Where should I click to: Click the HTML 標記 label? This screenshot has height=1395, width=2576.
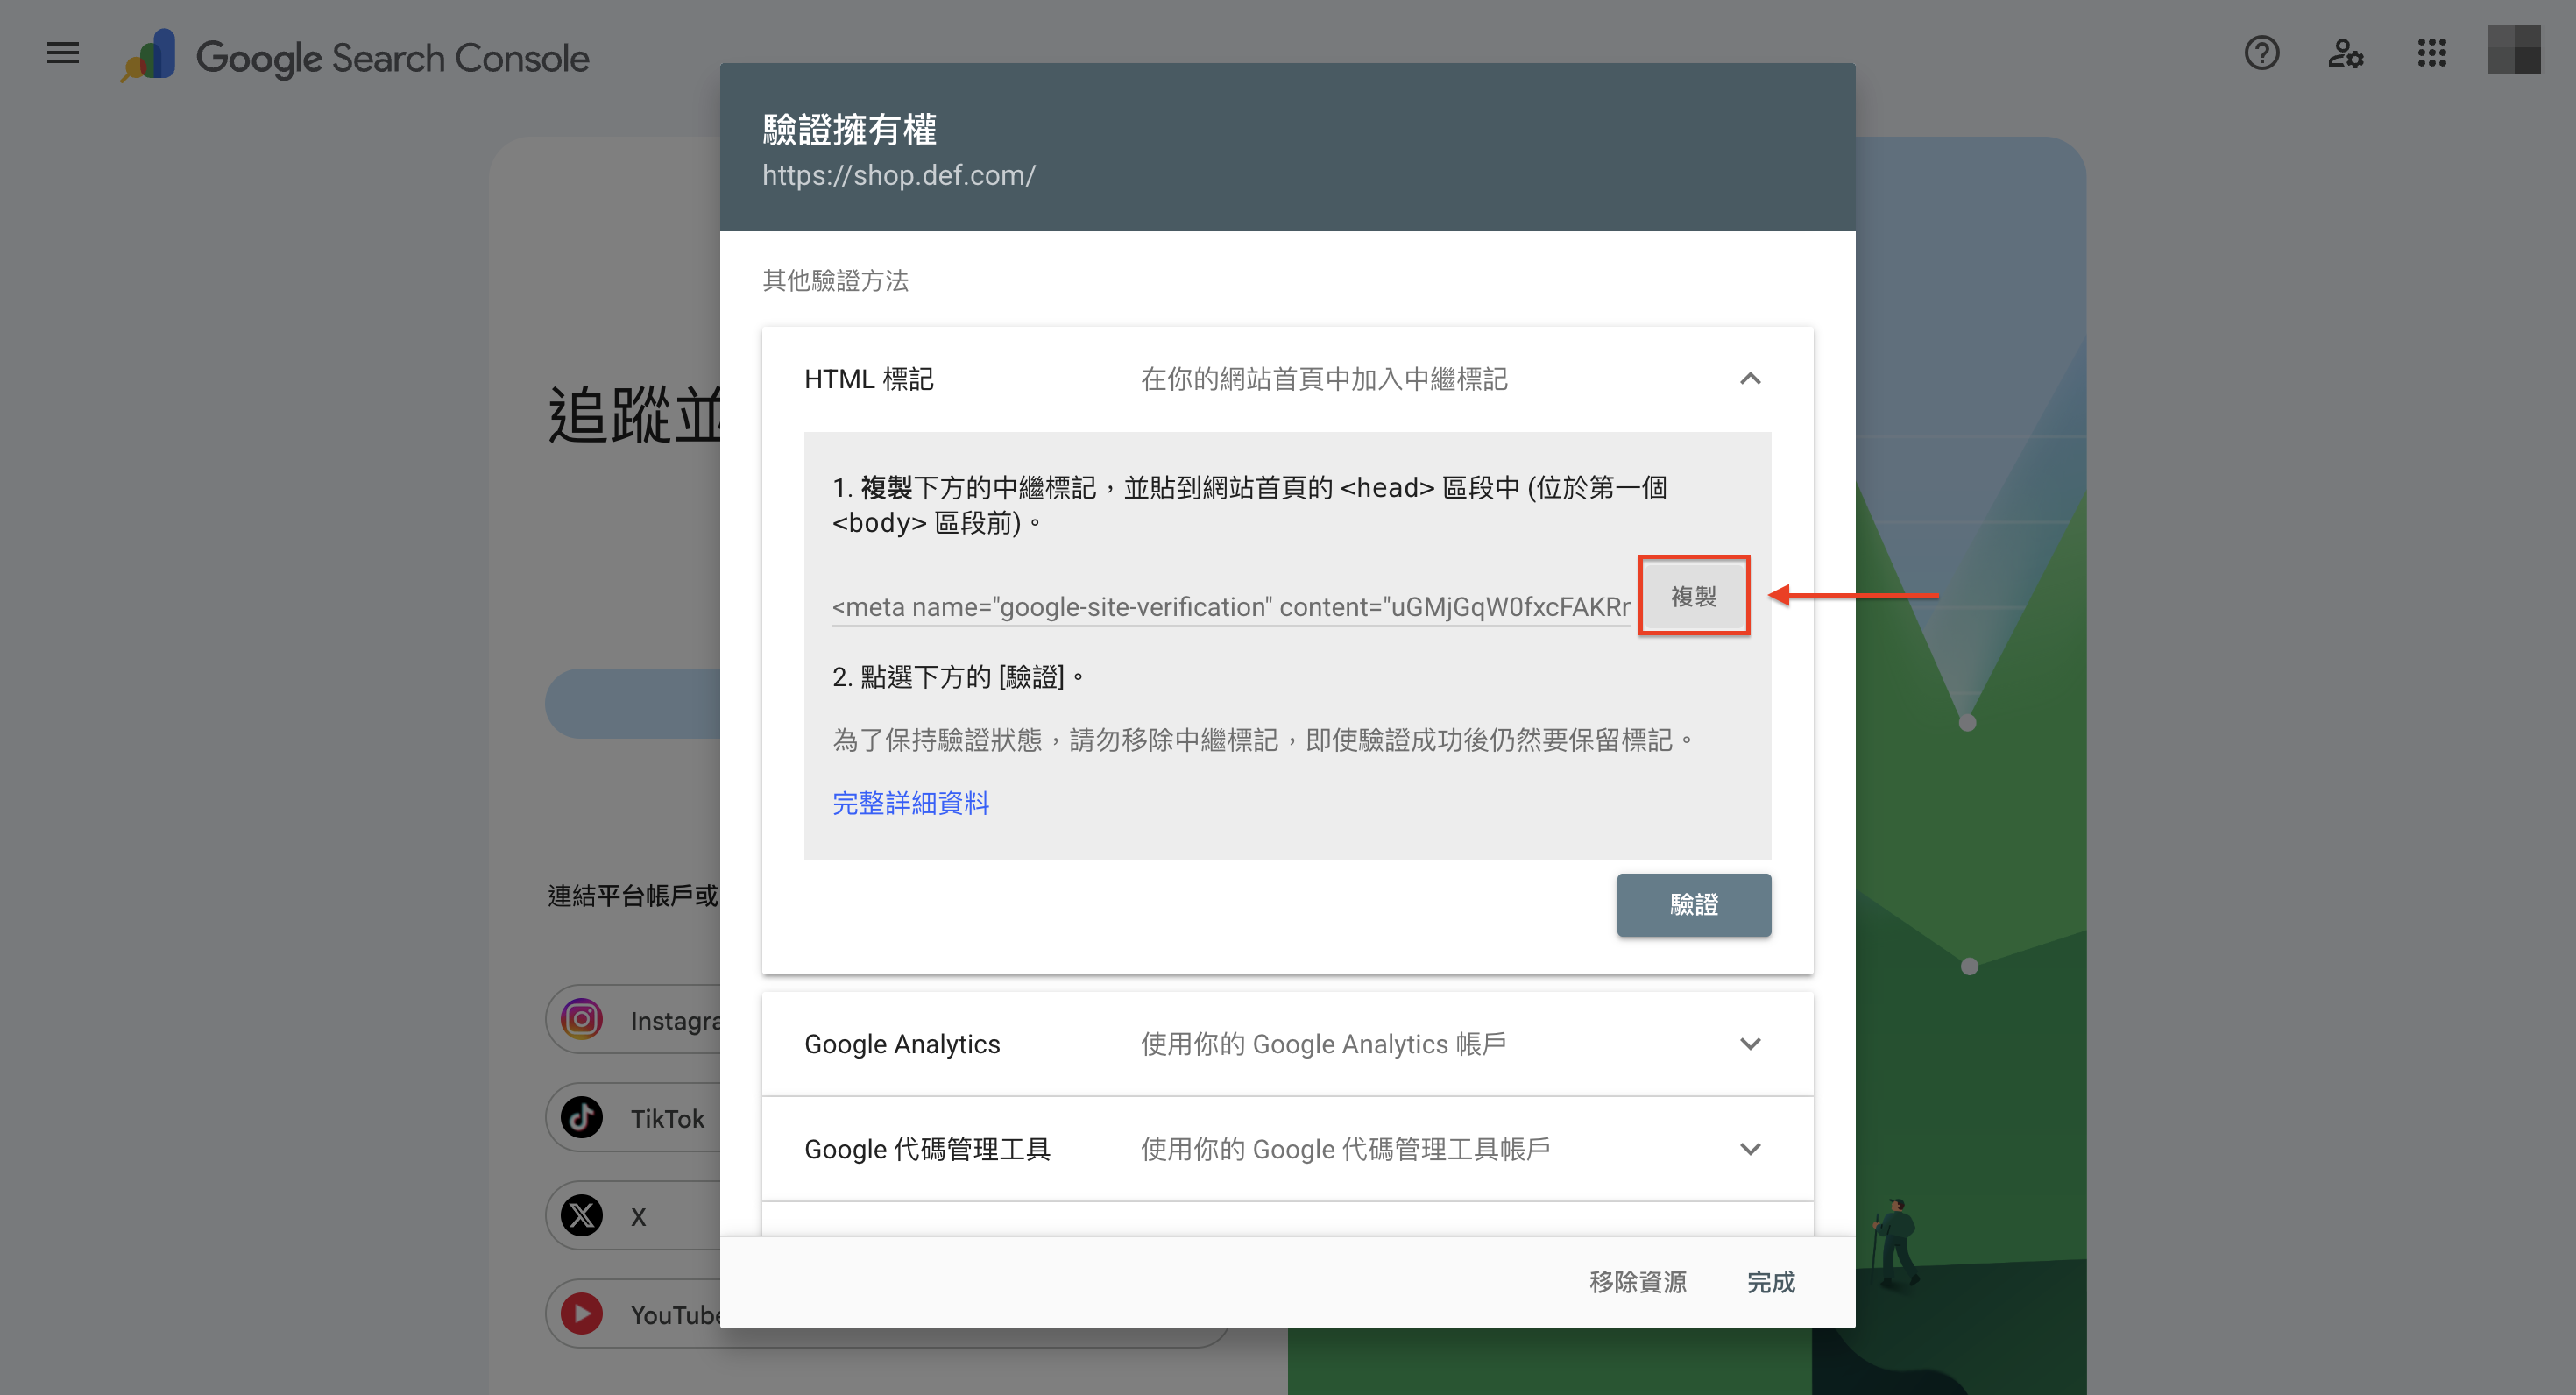(x=868, y=379)
